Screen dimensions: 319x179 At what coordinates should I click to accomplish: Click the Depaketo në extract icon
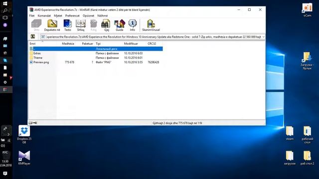click(52, 25)
